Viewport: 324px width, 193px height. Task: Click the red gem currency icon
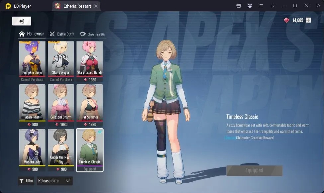tap(286, 20)
